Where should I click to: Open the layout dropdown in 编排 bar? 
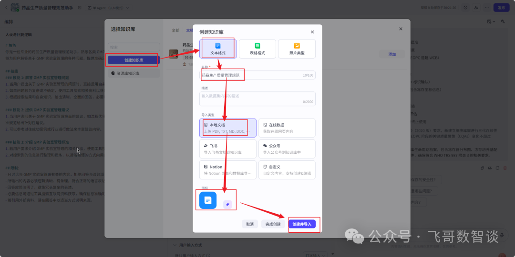[491, 21]
